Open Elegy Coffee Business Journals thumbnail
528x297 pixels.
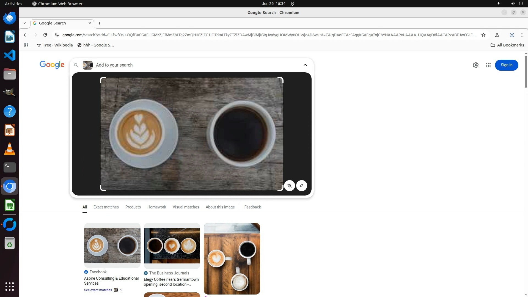(172, 246)
